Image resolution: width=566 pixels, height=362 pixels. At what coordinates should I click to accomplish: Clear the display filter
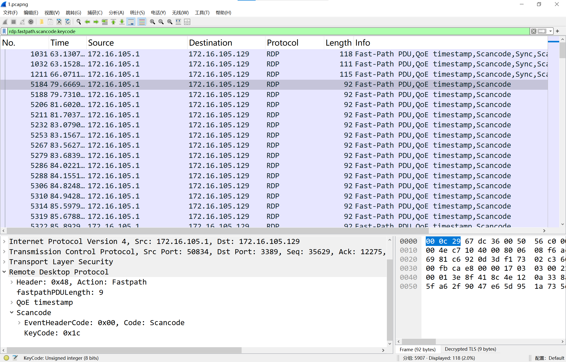[x=534, y=31]
